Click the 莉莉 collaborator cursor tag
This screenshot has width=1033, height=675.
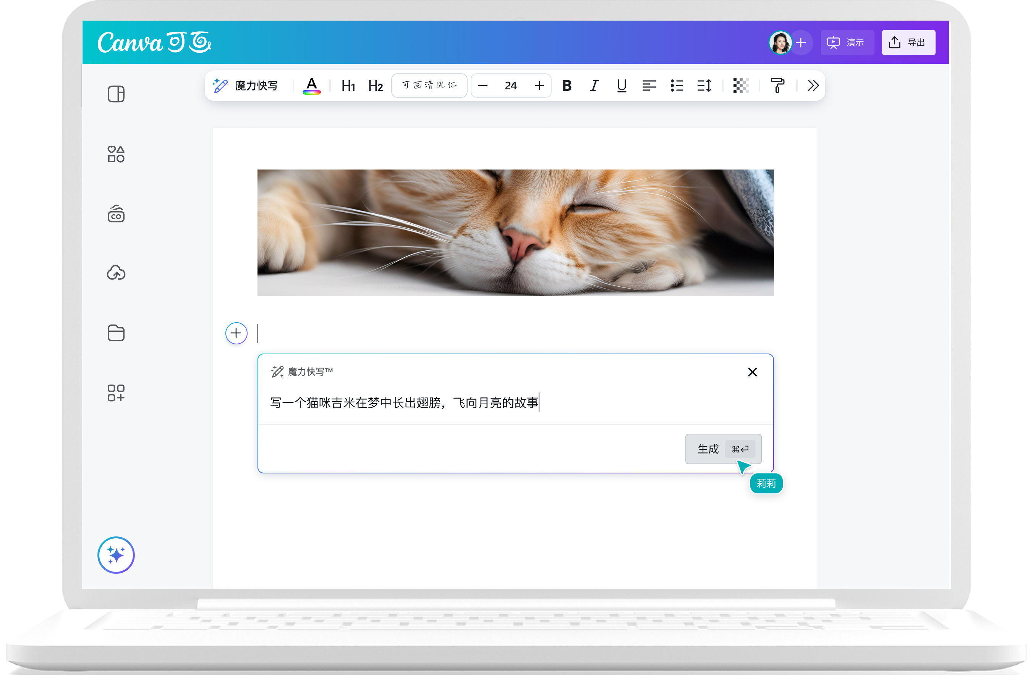766,483
